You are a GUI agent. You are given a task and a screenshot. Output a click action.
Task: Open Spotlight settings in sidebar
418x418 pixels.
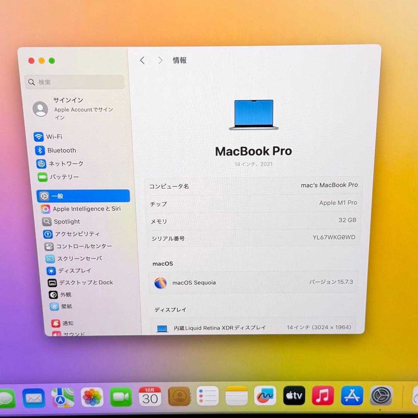click(x=61, y=221)
